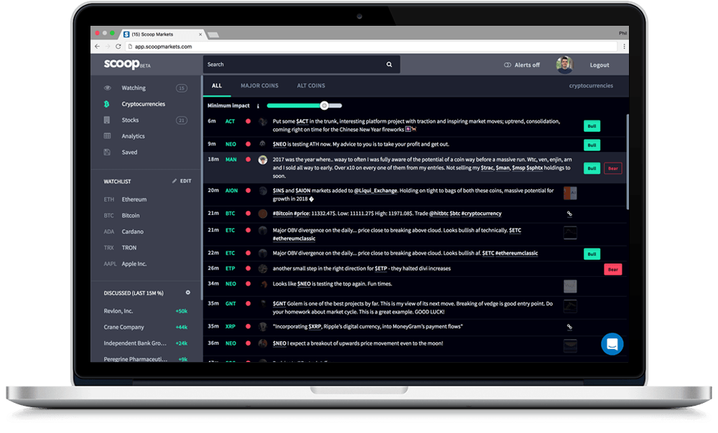
Task: Click the @hitbtc mention link
Action: (x=439, y=214)
